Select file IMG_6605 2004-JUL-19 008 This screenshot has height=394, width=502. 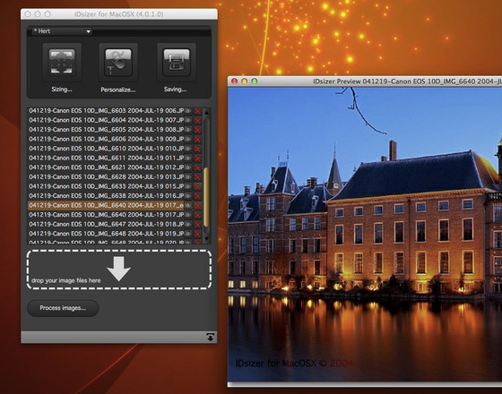click(107, 130)
